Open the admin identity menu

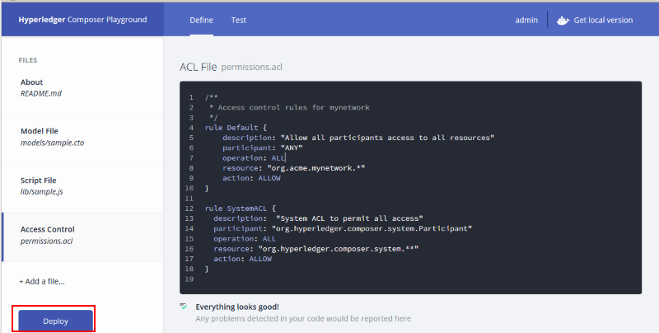pyautogui.click(x=526, y=20)
